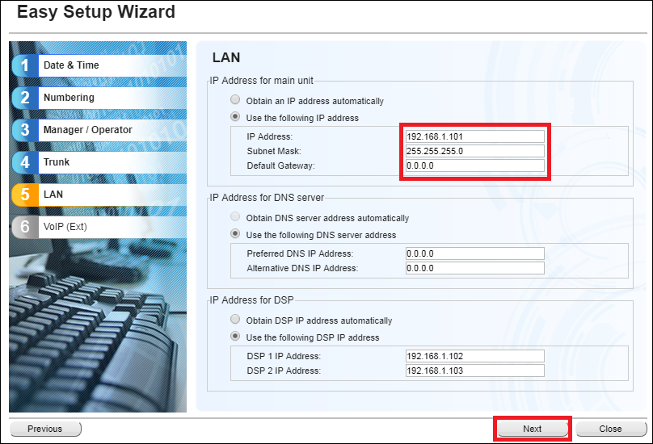The width and height of the screenshot is (653, 444).
Task: Open the VoIP (Ext) wizard step
Action: coord(99,227)
